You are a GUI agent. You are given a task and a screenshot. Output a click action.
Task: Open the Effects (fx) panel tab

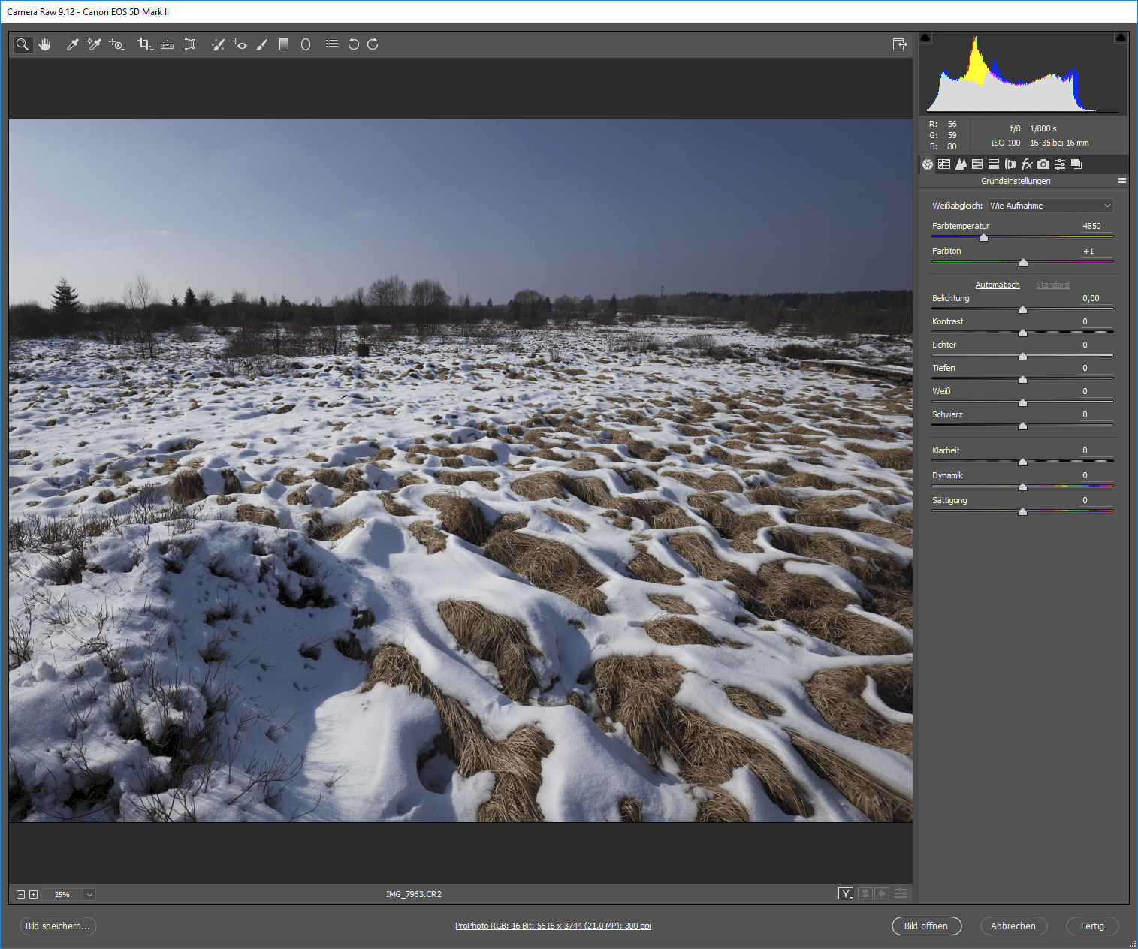coord(1027,164)
